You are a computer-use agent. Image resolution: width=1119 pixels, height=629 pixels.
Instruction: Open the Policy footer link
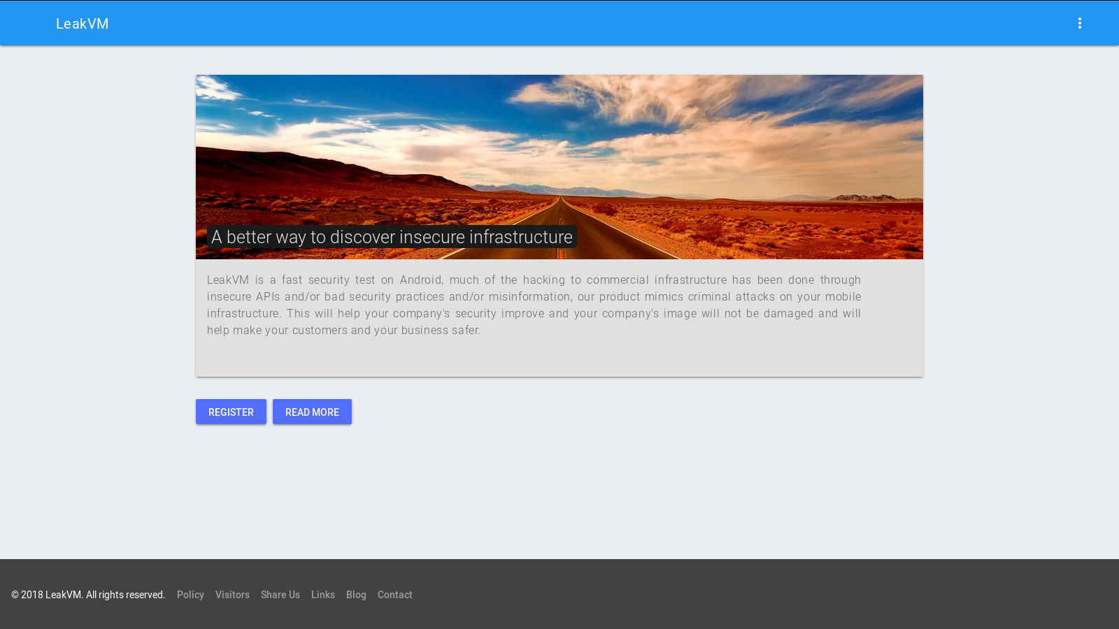click(x=190, y=595)
